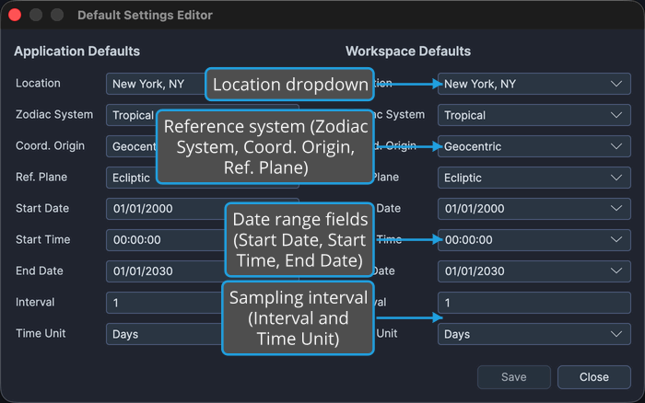Open Workspace End Date dropdown 01/01/2030
The height and width of the screenshot is (403, 645).
coord(534,271)
